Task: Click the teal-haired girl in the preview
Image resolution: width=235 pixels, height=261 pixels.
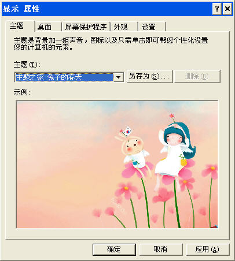Action: 175,150
